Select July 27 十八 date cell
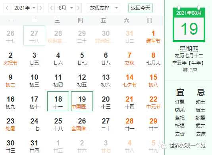The height and width of the screenshot is (155, 212). (x=35, y=35)
